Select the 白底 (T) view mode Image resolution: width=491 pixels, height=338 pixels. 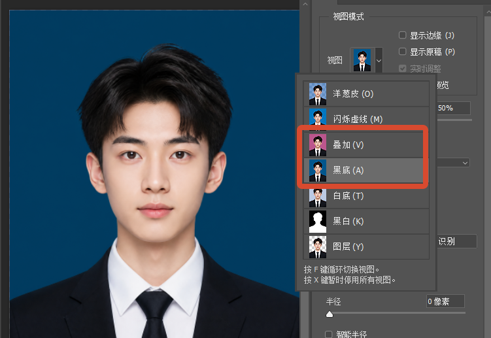[366, 195]
